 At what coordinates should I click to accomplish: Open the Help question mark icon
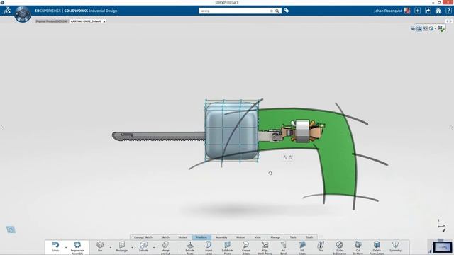point(448,11)
